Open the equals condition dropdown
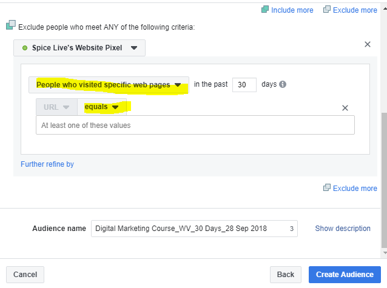The image size is (387, 288). (x=102, y=107)
